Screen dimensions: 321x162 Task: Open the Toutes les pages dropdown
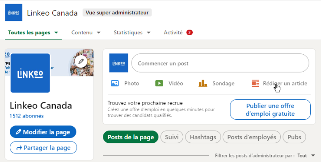point(33,32)
